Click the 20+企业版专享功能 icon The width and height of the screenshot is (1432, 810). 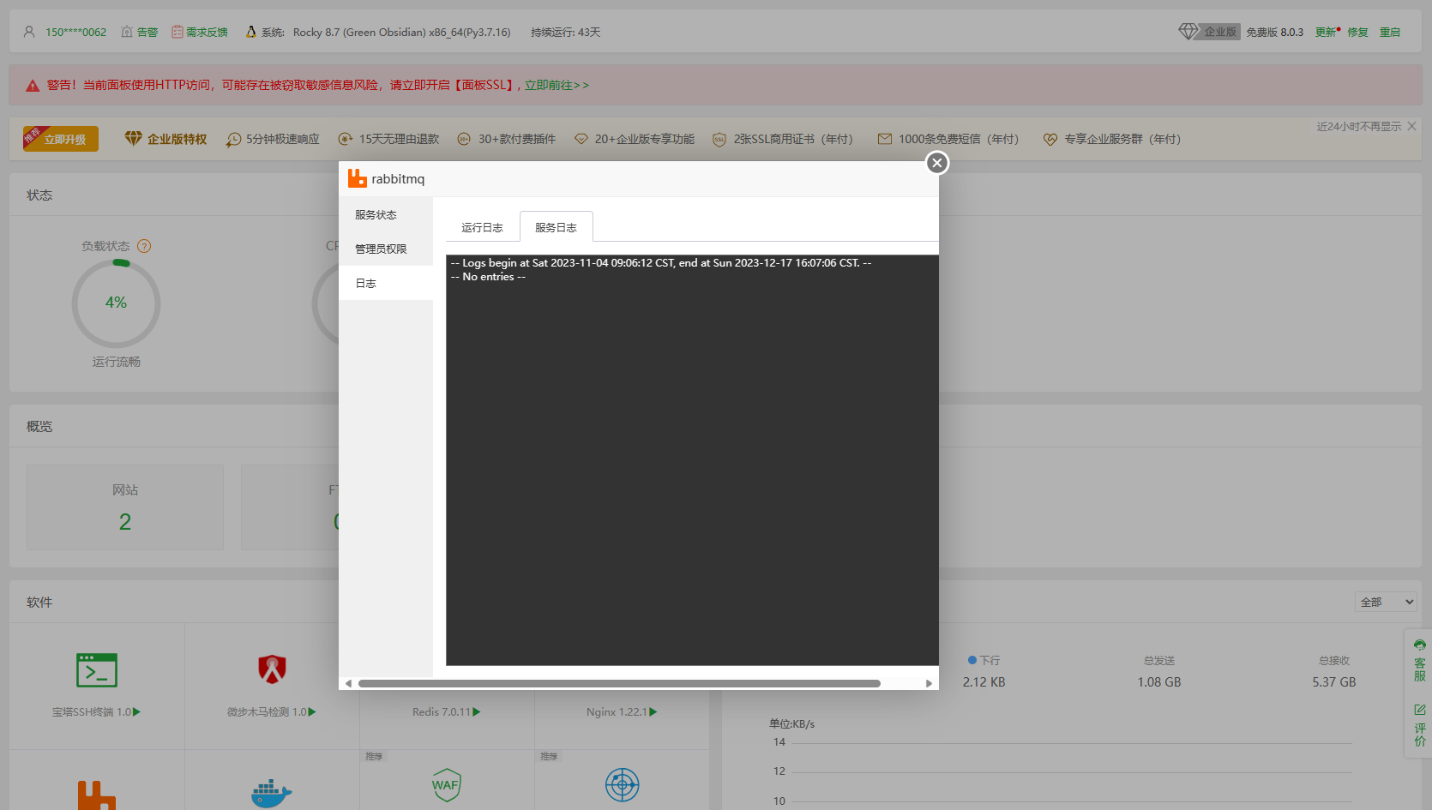[581, 139]
